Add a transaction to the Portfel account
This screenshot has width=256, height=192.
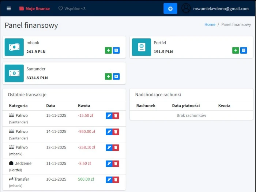point(236,50)
